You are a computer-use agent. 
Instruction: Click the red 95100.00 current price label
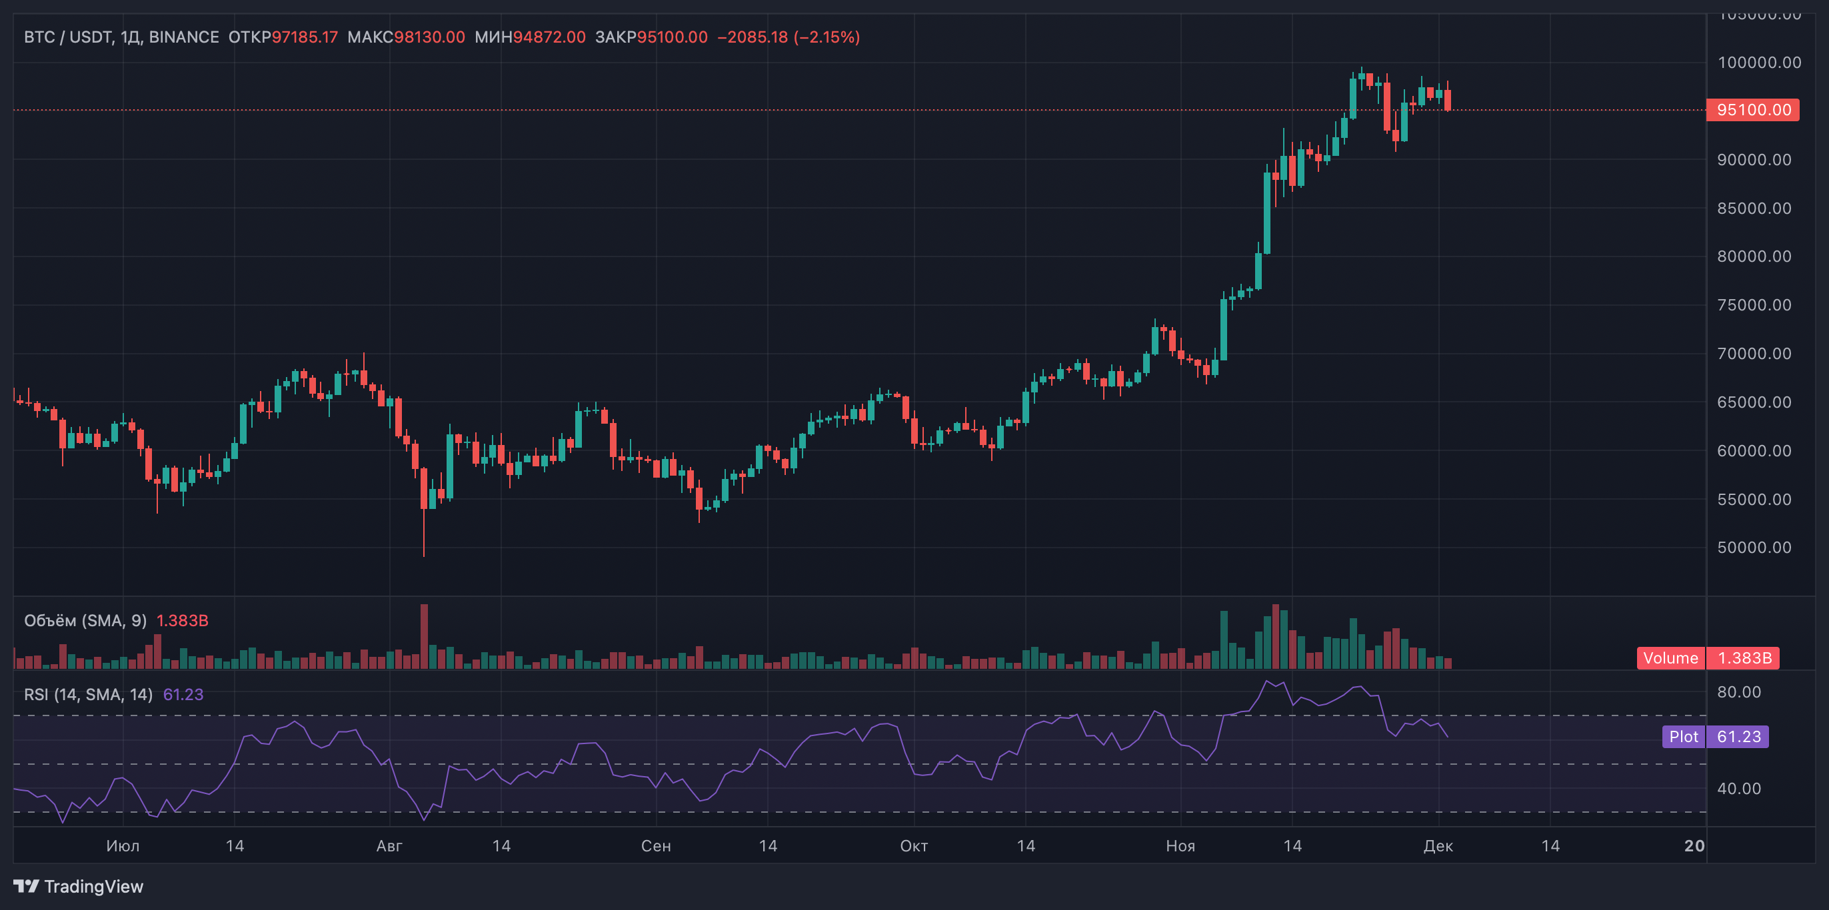tap(1753, 110)
